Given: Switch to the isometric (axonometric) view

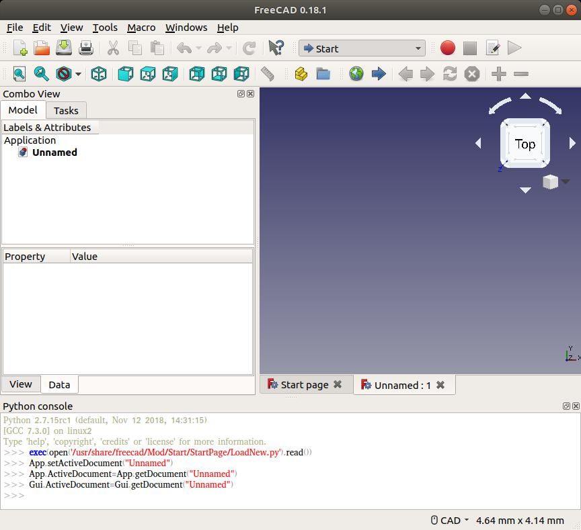Looking at the screenshot, I should pos(99,74).
